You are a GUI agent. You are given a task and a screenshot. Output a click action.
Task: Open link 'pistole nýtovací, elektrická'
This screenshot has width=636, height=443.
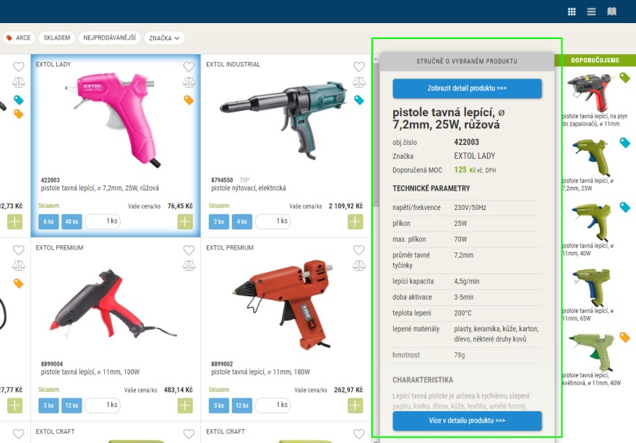pyautogui.click(x=248, y=188)
